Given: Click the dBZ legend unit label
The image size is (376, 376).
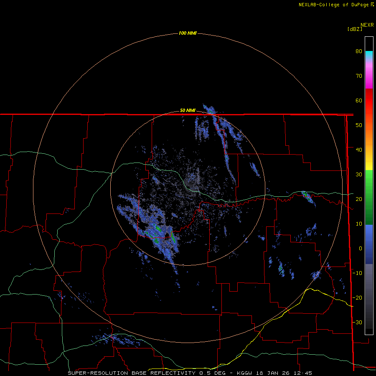Looking at the screenshot, I should click(x=355, y=29).
